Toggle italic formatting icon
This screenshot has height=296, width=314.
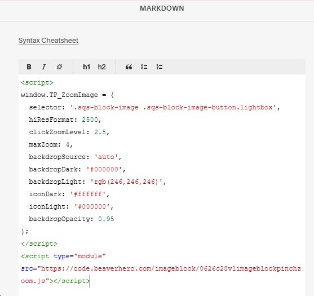coord(44,67)
